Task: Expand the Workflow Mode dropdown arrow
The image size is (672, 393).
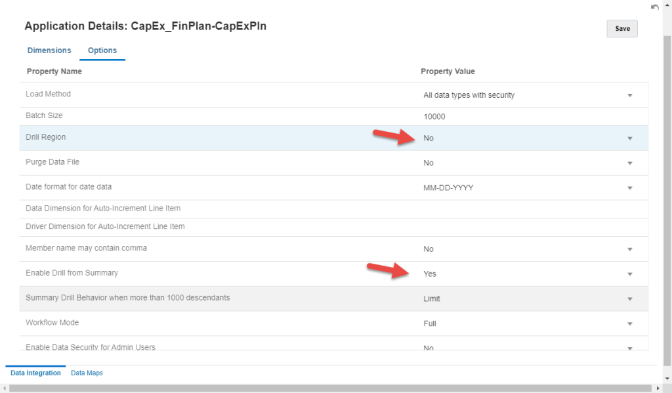Action: pos(629,324)
